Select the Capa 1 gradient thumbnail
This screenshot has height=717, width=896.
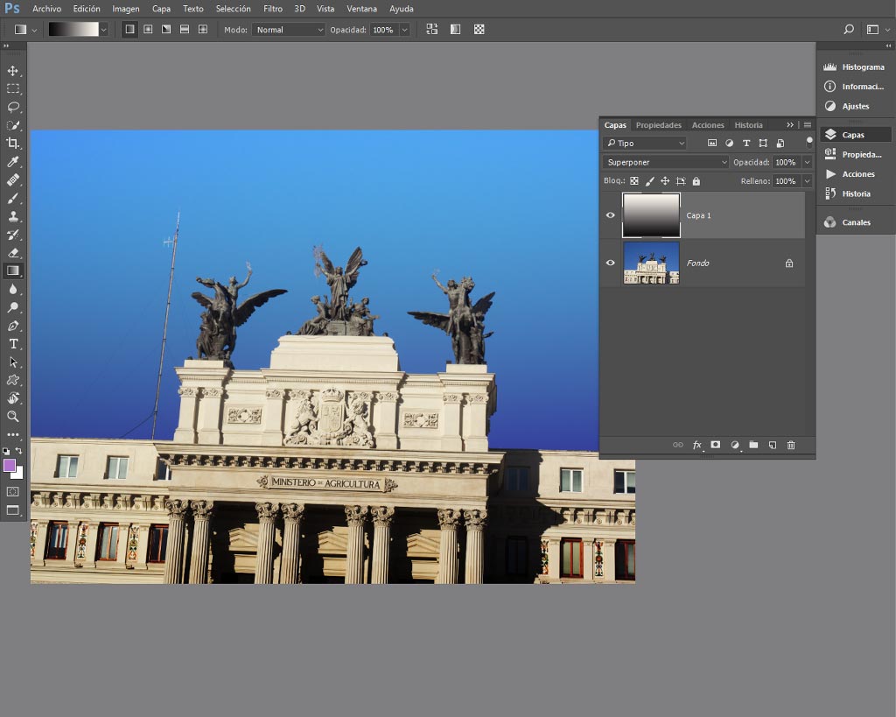pos(651,215)
